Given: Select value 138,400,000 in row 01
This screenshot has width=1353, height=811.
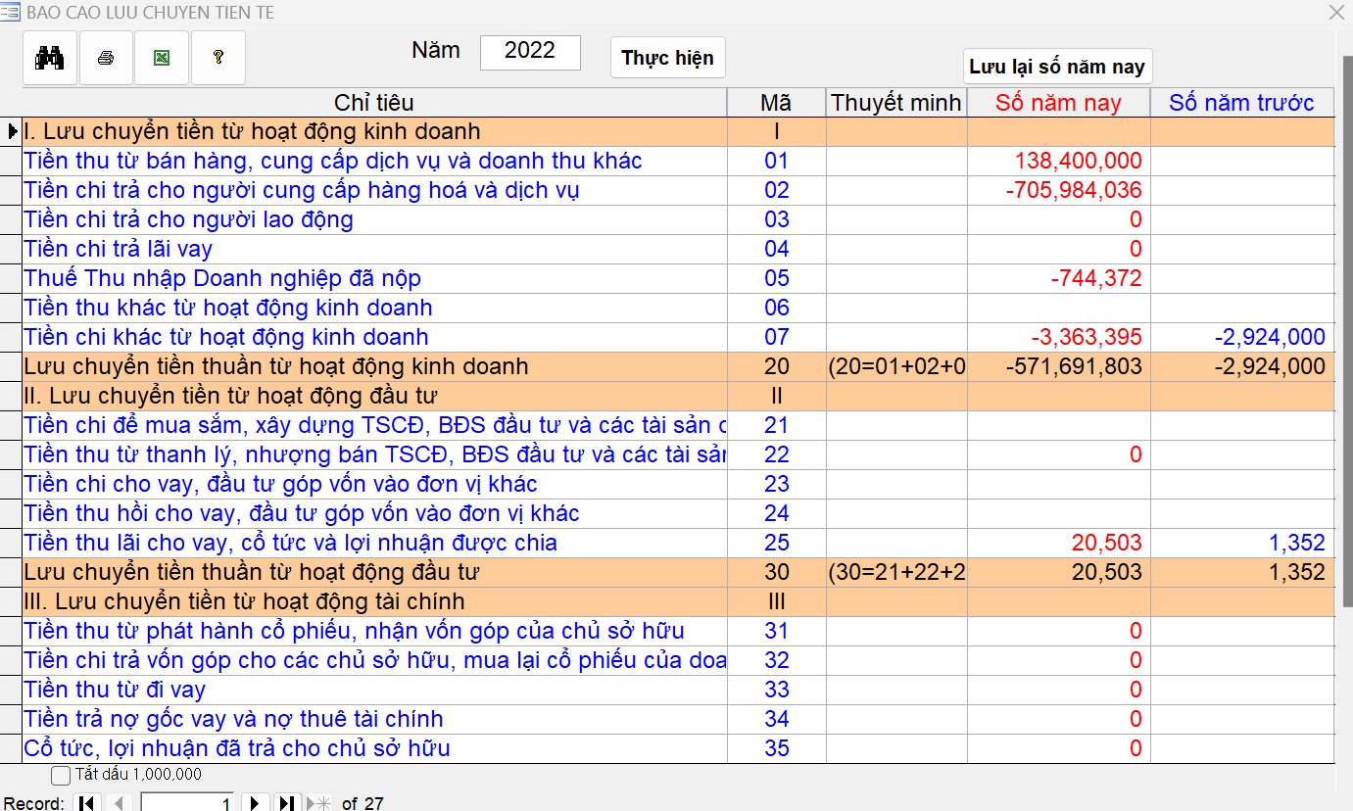Looking at the screenshot, I should [x=1078, y=161].
